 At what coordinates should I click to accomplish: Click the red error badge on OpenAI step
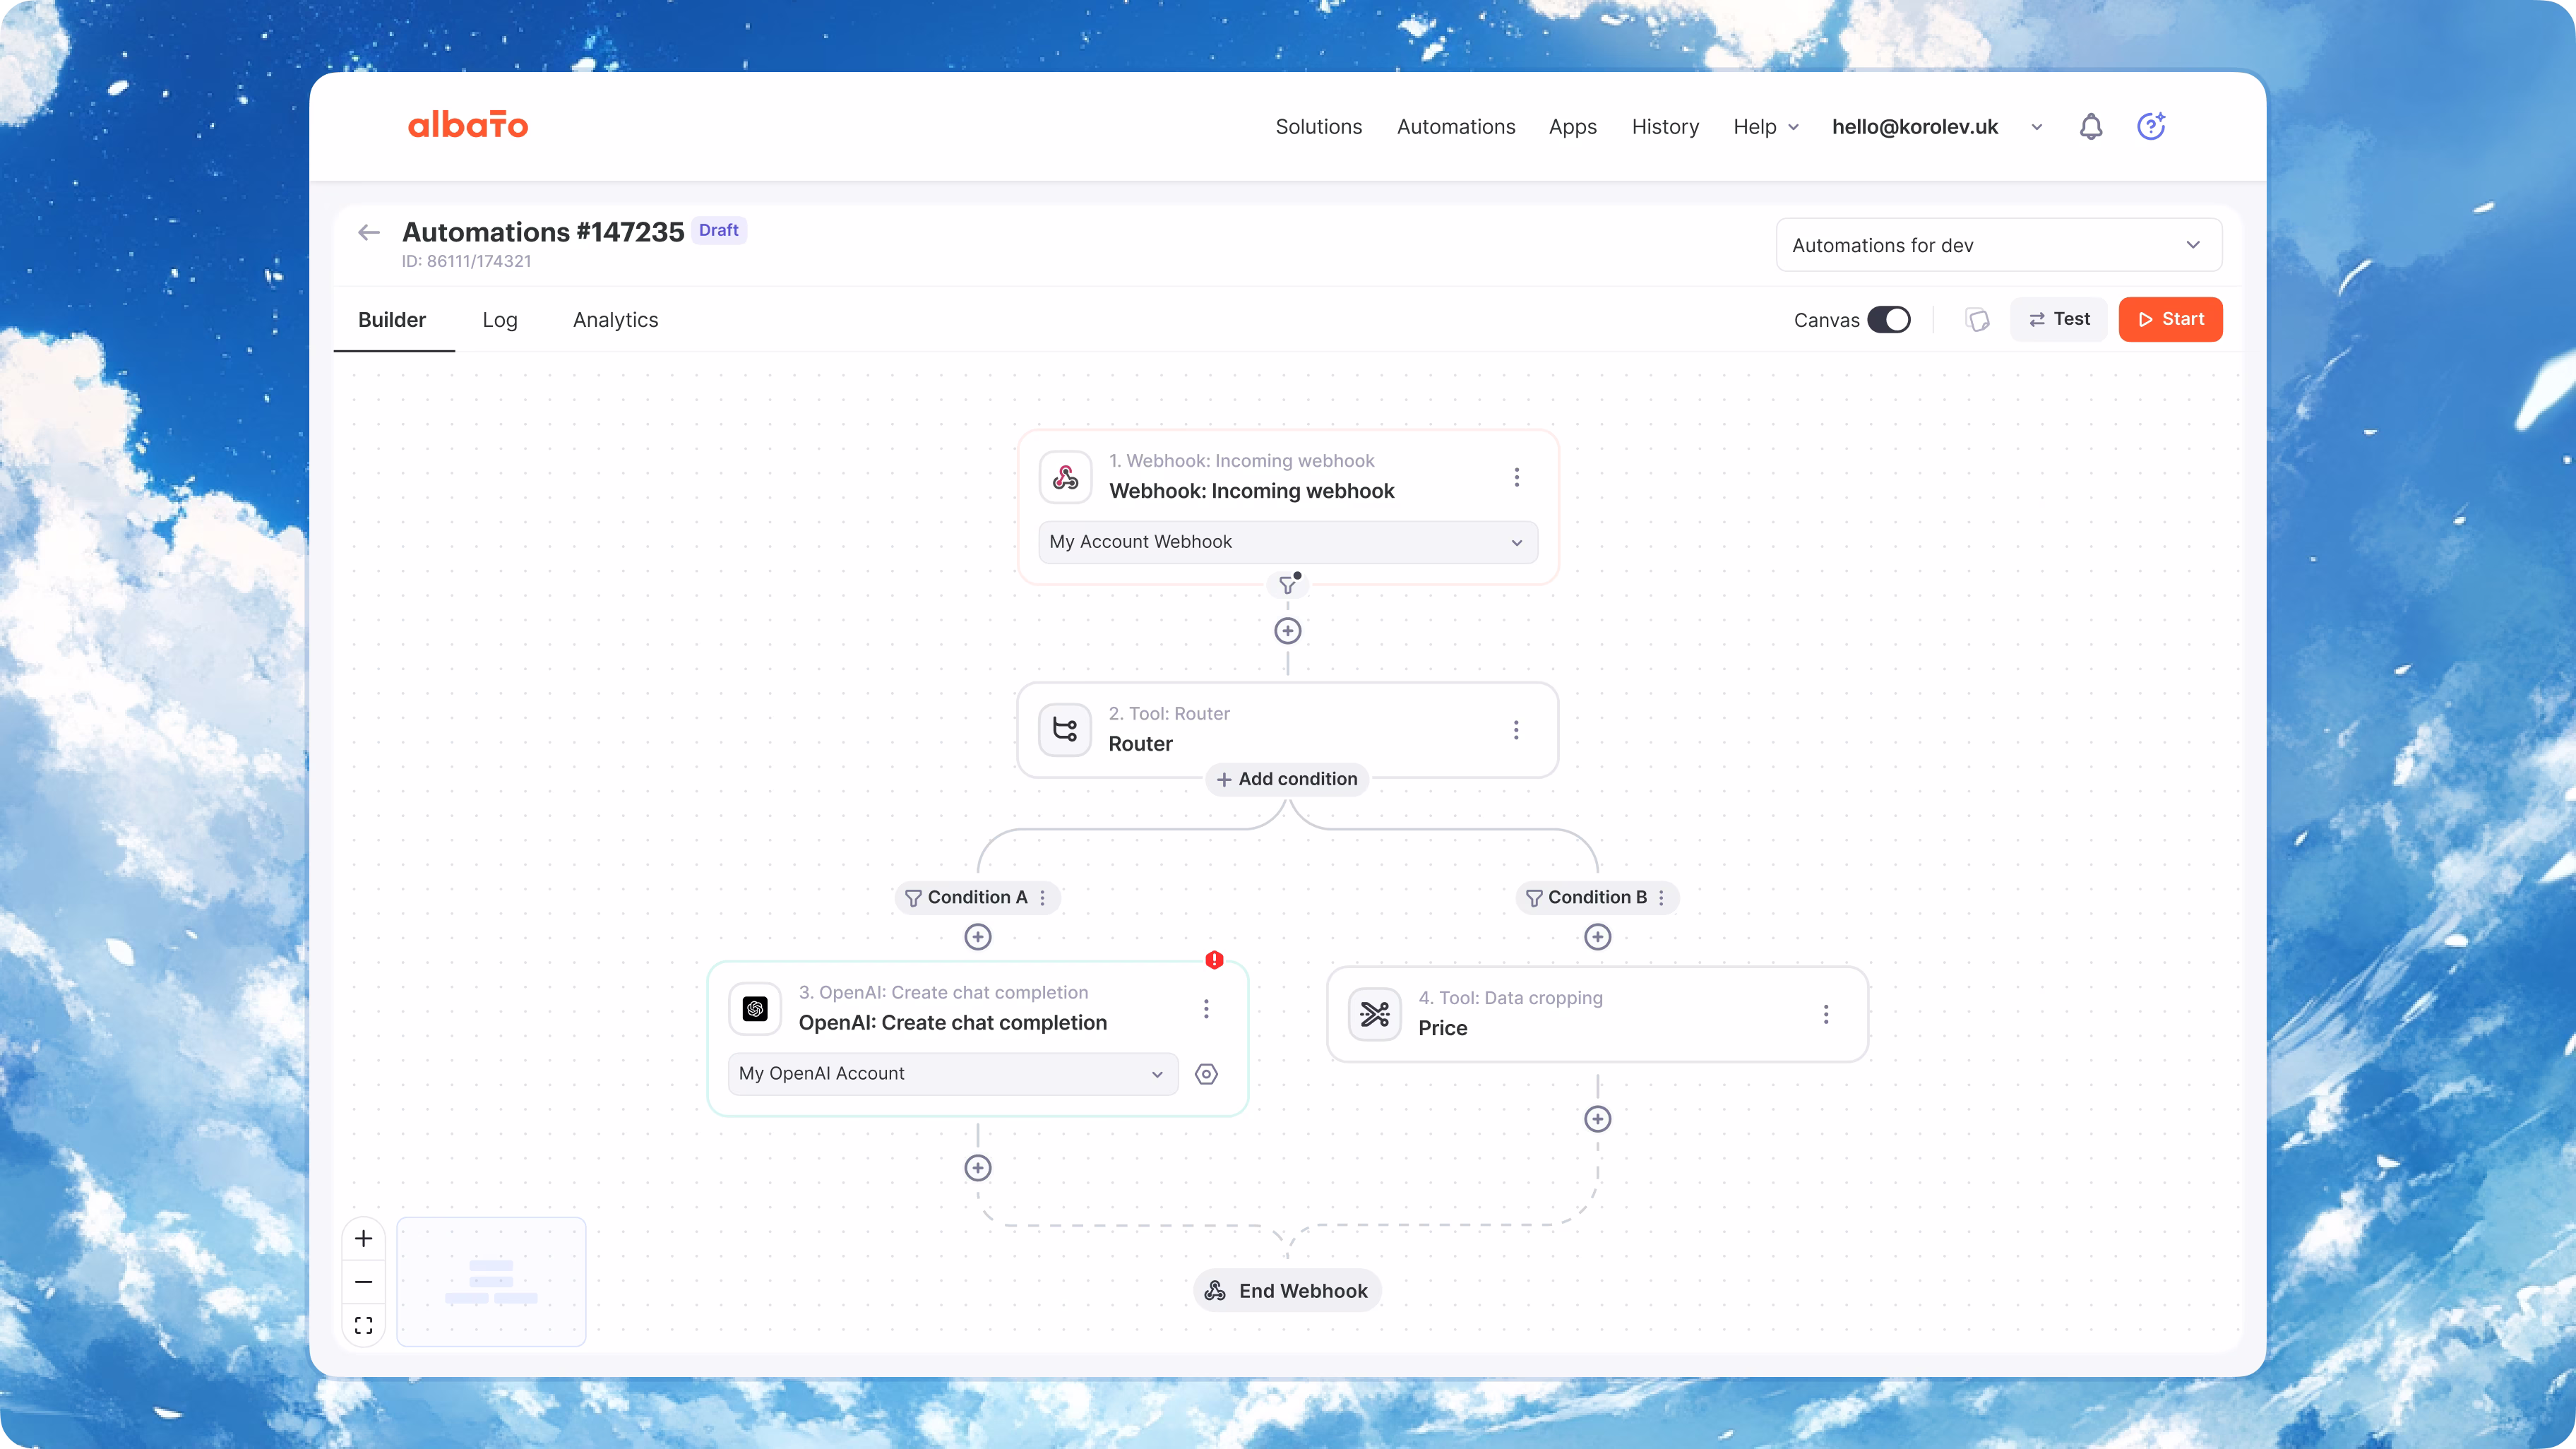point(1214,960)
